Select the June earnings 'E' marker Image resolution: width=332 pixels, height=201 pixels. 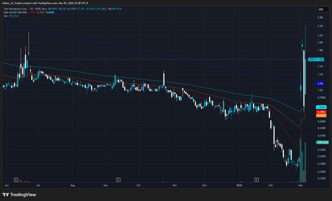pyautogui.click(x=16, y=179)
